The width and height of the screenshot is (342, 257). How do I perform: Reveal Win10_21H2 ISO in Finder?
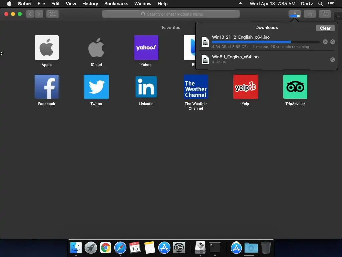tap(332, 42)
